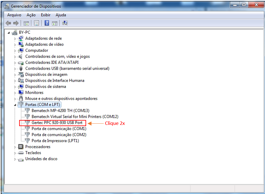Click the Dispositivos de sistema icon

[x=21, y=86]
